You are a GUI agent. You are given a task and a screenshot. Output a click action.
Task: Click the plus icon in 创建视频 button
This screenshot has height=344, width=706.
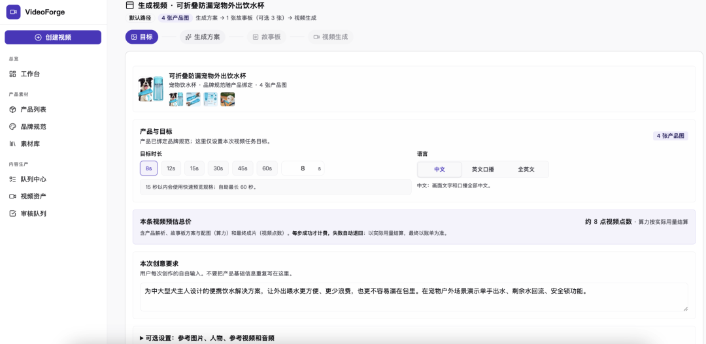point(39,37)
